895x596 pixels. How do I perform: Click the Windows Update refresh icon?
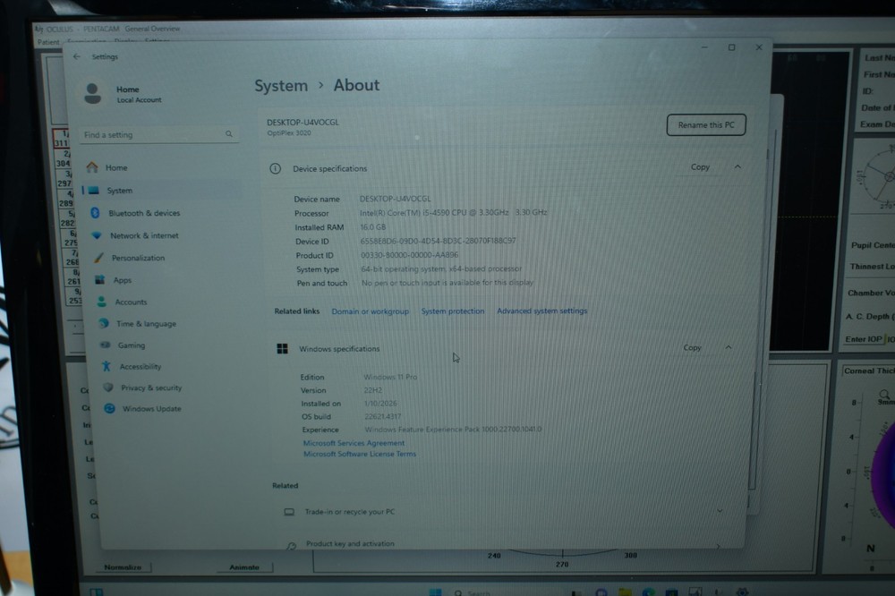coord(109,408)
